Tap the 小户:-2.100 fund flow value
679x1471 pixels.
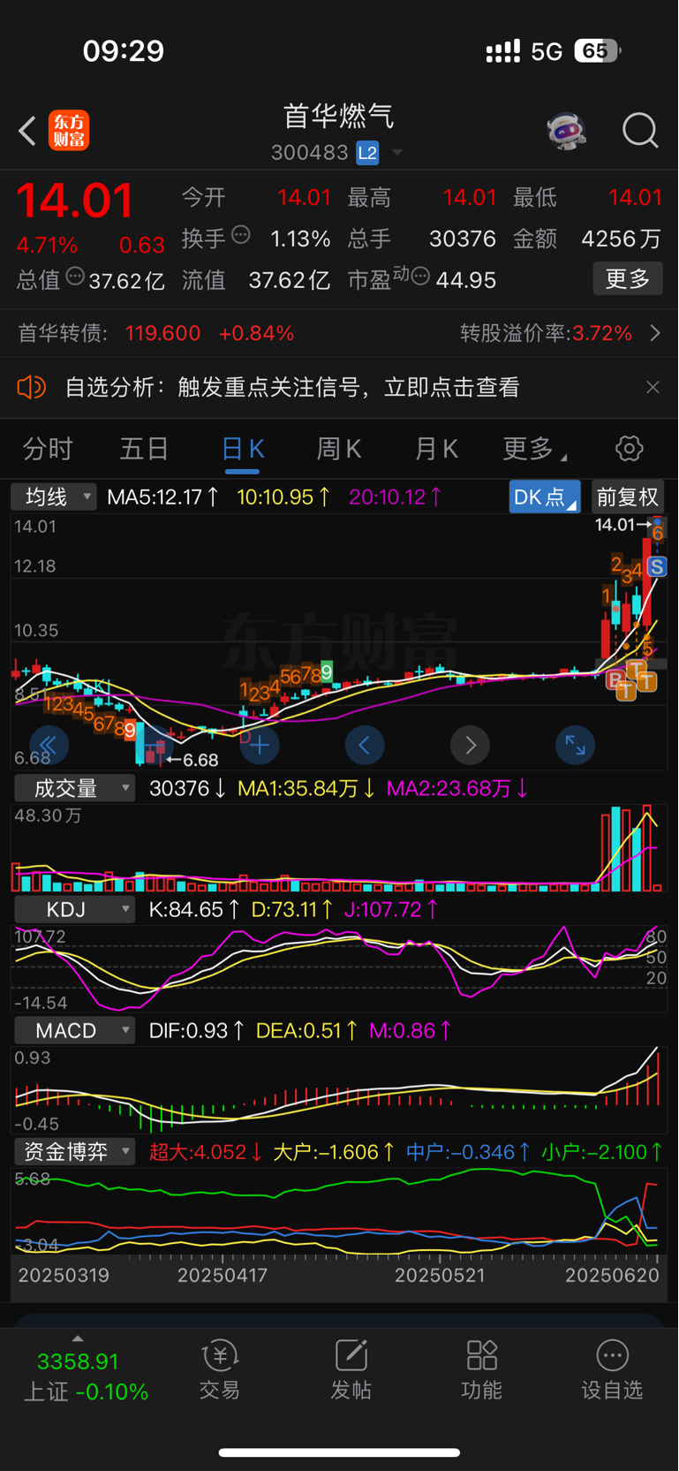click(x=602, y=1151)
